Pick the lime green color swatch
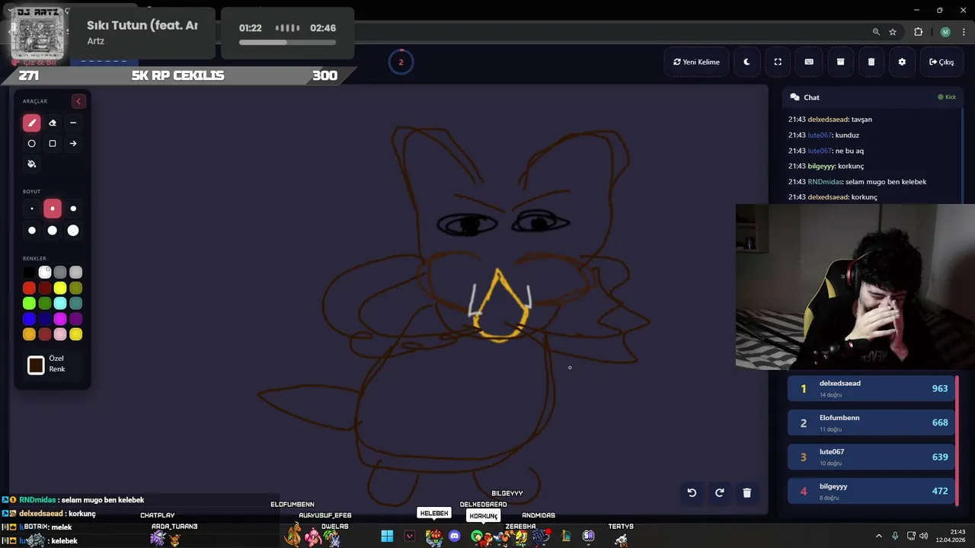This screenshot has height=548, width=975. pos(29,304)
